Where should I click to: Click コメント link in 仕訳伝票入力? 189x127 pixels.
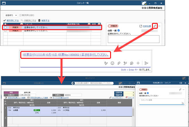(131, 97)
